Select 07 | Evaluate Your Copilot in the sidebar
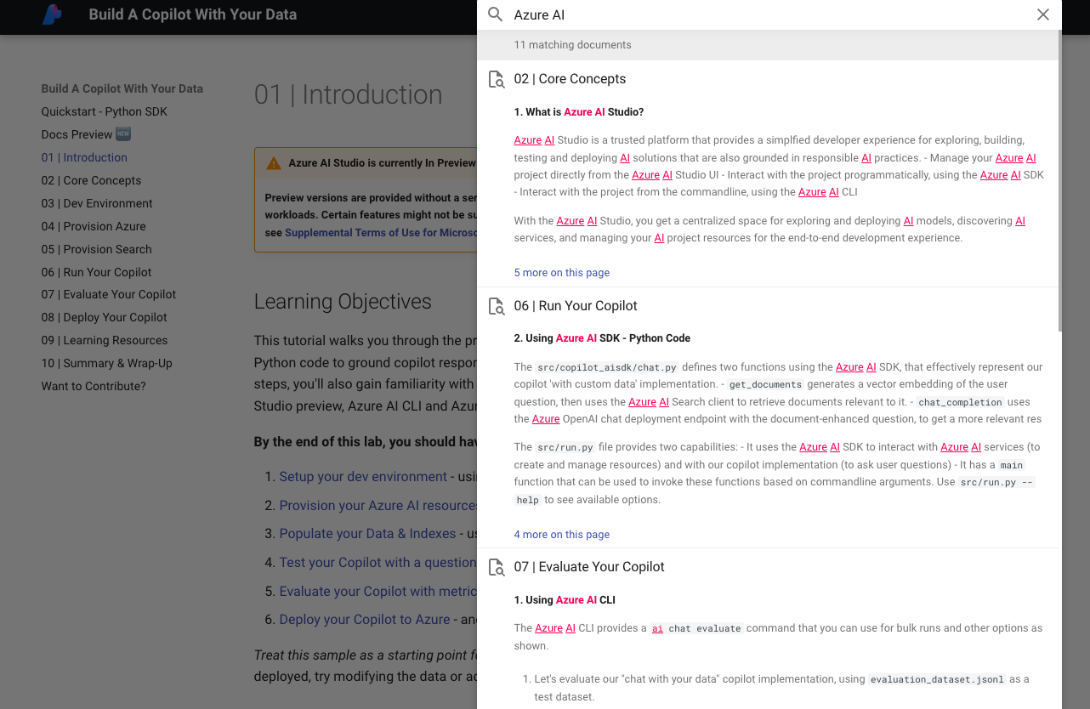The height and width of the screenshot is (709, 1090). (109, 294)
